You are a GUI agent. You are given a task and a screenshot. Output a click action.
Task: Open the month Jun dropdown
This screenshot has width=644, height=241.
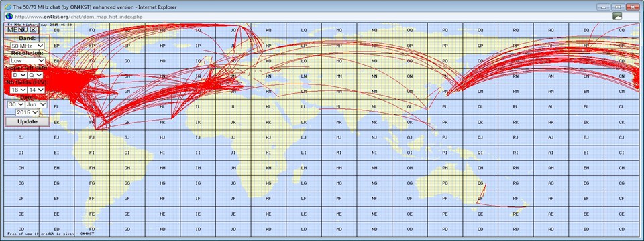click(x=36, y=104)
